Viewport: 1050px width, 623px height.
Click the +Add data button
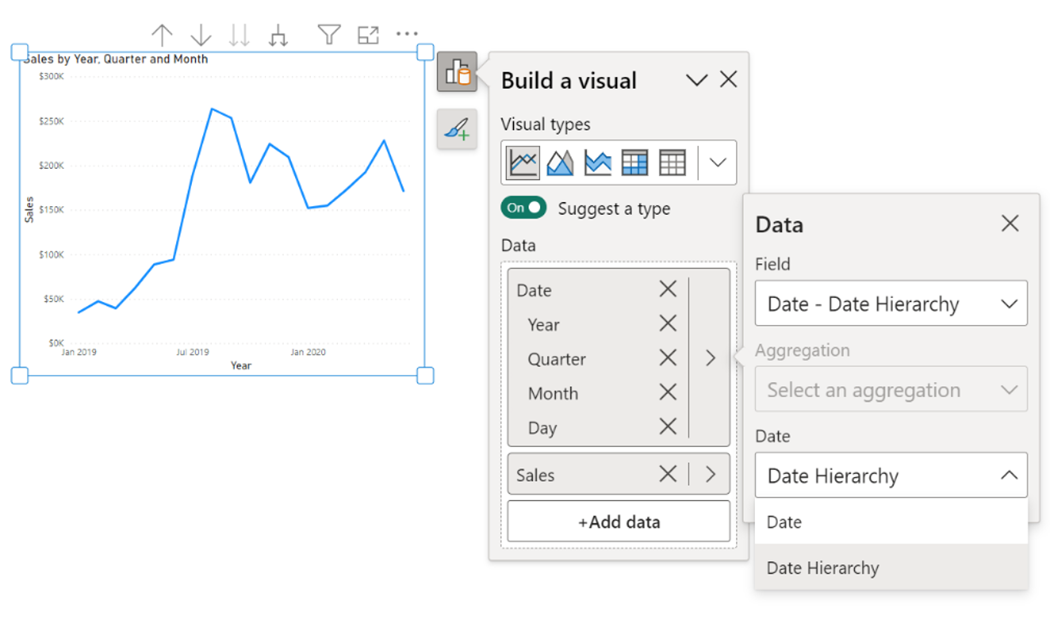[x=619, y=522]
